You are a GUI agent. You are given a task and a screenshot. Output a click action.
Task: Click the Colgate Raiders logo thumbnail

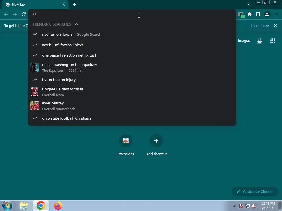tap(35, 92)
